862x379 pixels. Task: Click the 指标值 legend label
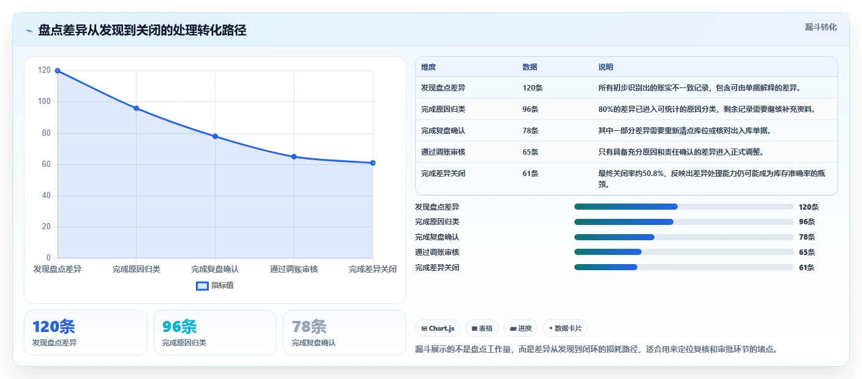[x=222, y=285]
